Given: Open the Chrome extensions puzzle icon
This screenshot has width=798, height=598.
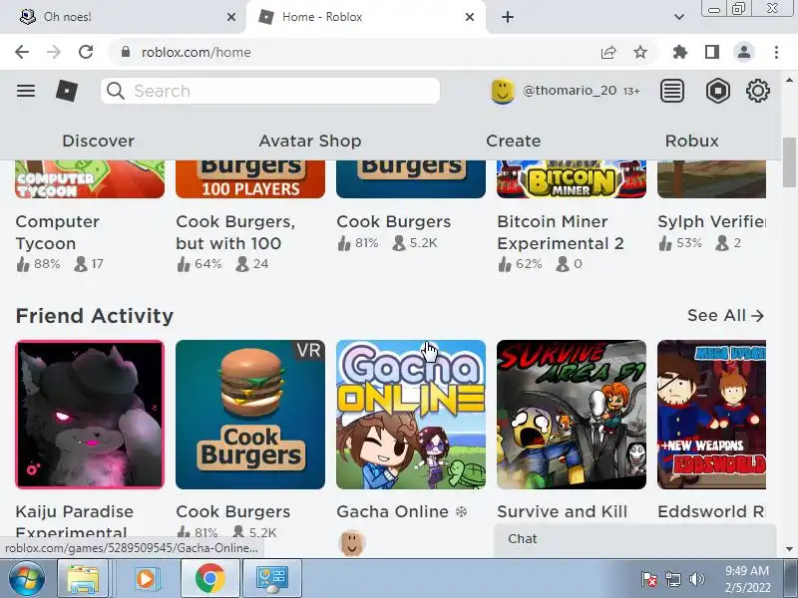Looking at the screenshot, I should coord(680,52).
